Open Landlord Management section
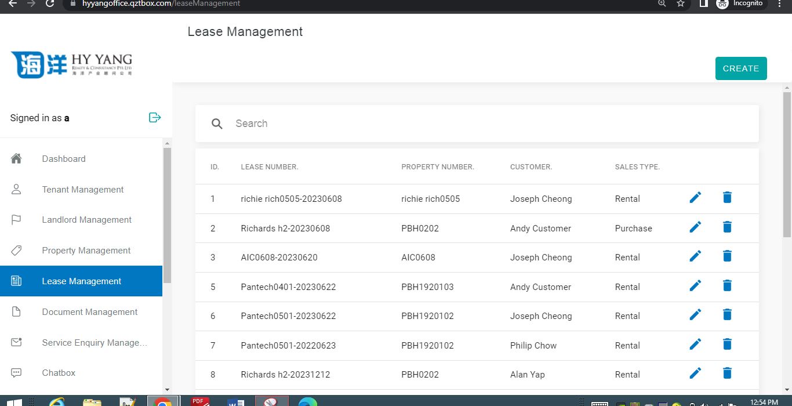This screenshot has width=792, height=406. (86, 220)
